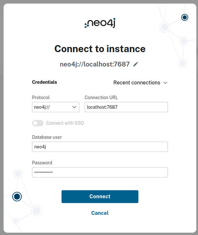Click the neo4j://localhost:7687 heading text
Screen dimensions: 198x235
(x=95, y=64)
